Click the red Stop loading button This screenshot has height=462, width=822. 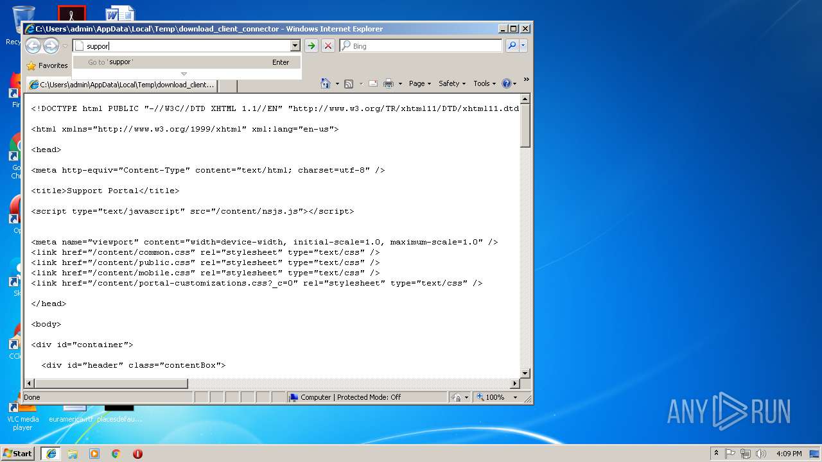(328, 46)
